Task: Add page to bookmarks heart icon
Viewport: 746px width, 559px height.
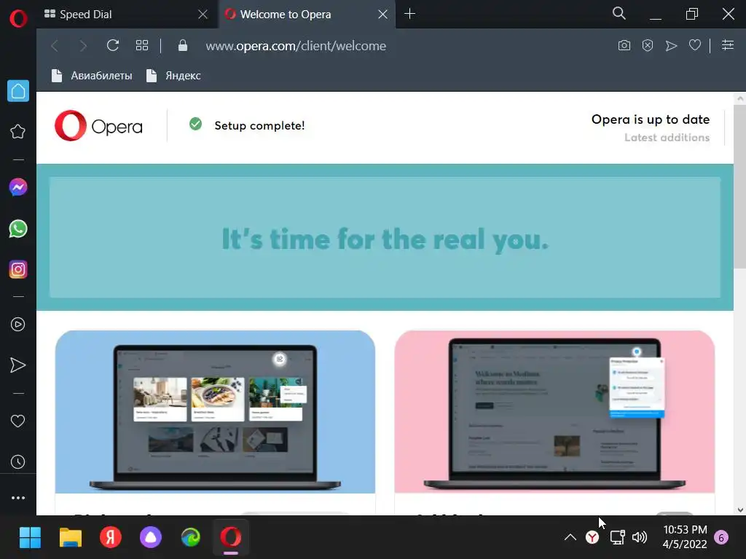Action: coord(695,45)
